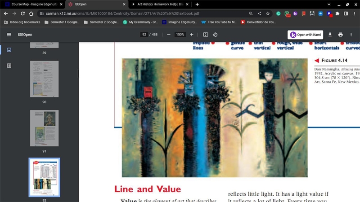360x202 pixels.
Task: Open the PDF viewer more actions menu
Action: click(351, 35)
